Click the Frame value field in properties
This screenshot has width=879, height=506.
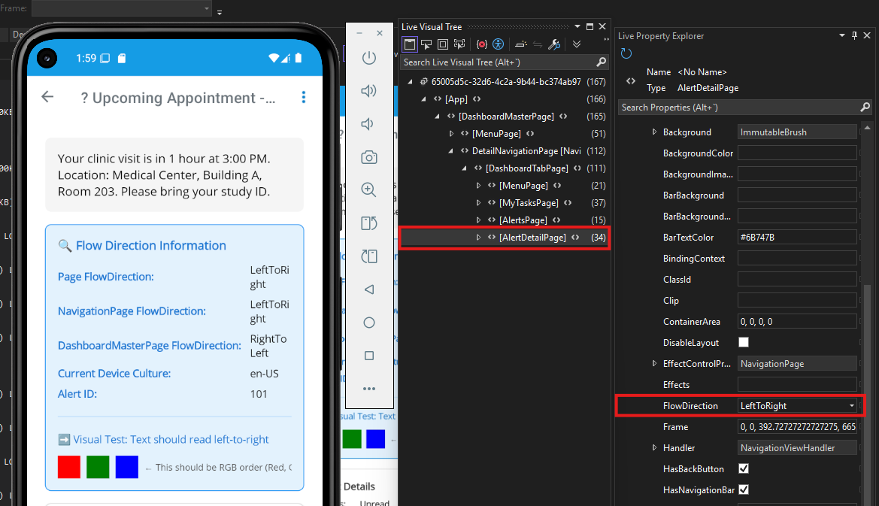click(797, 426)
